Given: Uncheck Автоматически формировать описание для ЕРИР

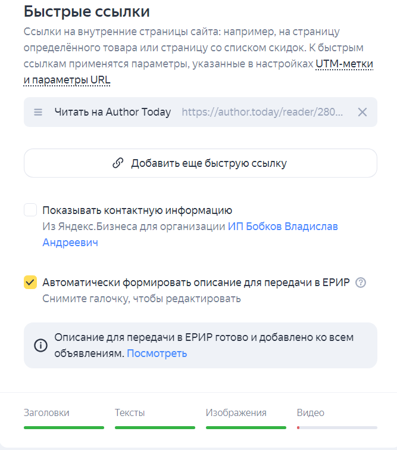Looking at the screenshot, I should coord(30,283).
